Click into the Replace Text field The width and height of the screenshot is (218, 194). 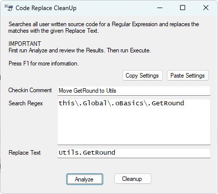[x=134, y=153]
